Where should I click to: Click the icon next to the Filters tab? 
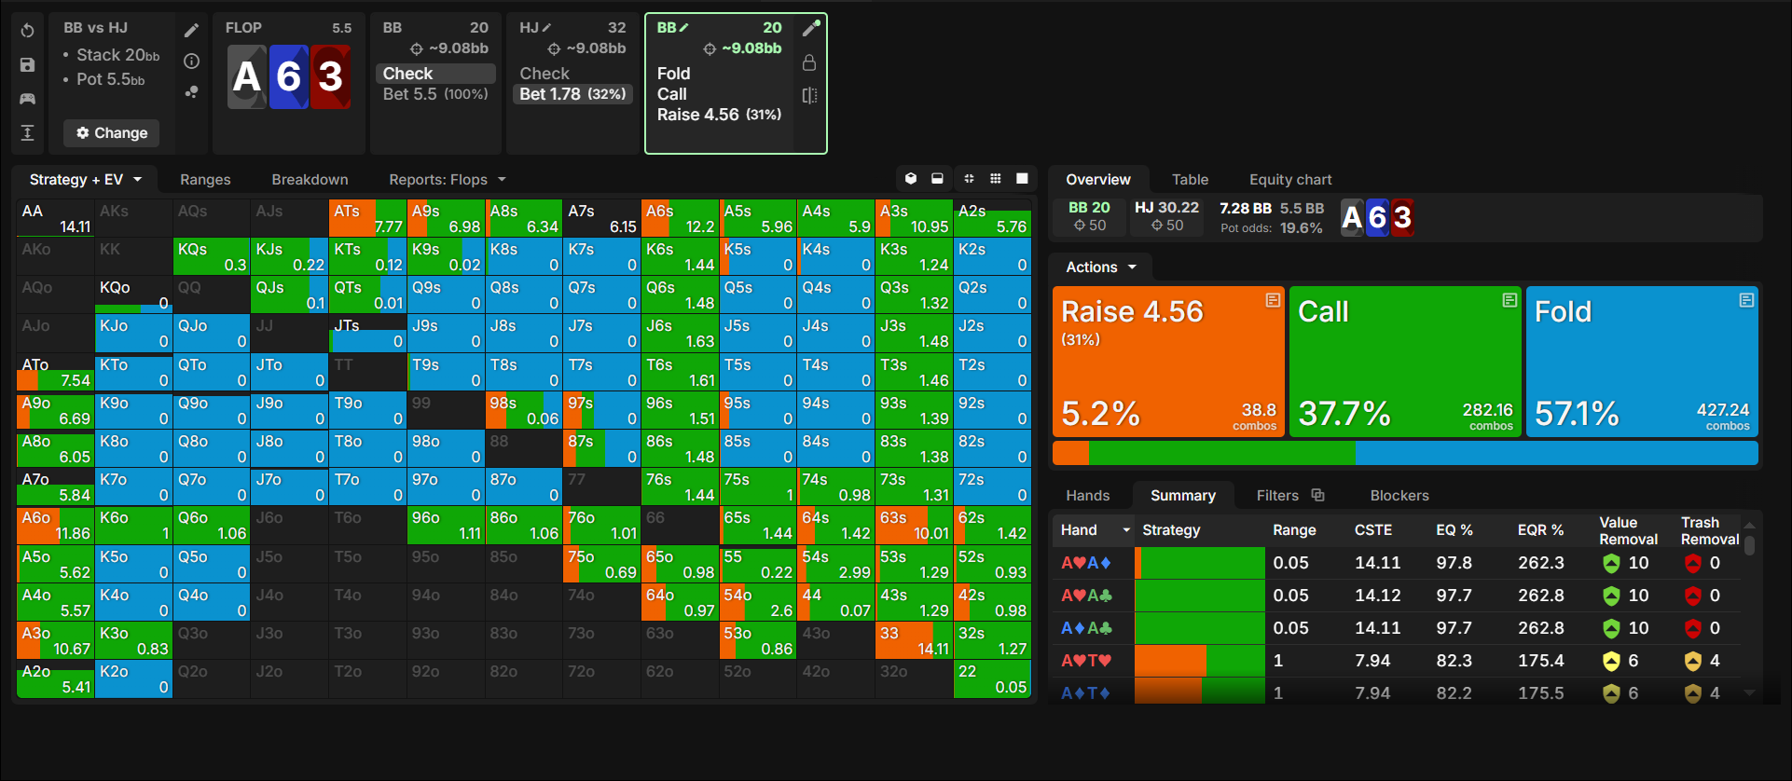1317,495
